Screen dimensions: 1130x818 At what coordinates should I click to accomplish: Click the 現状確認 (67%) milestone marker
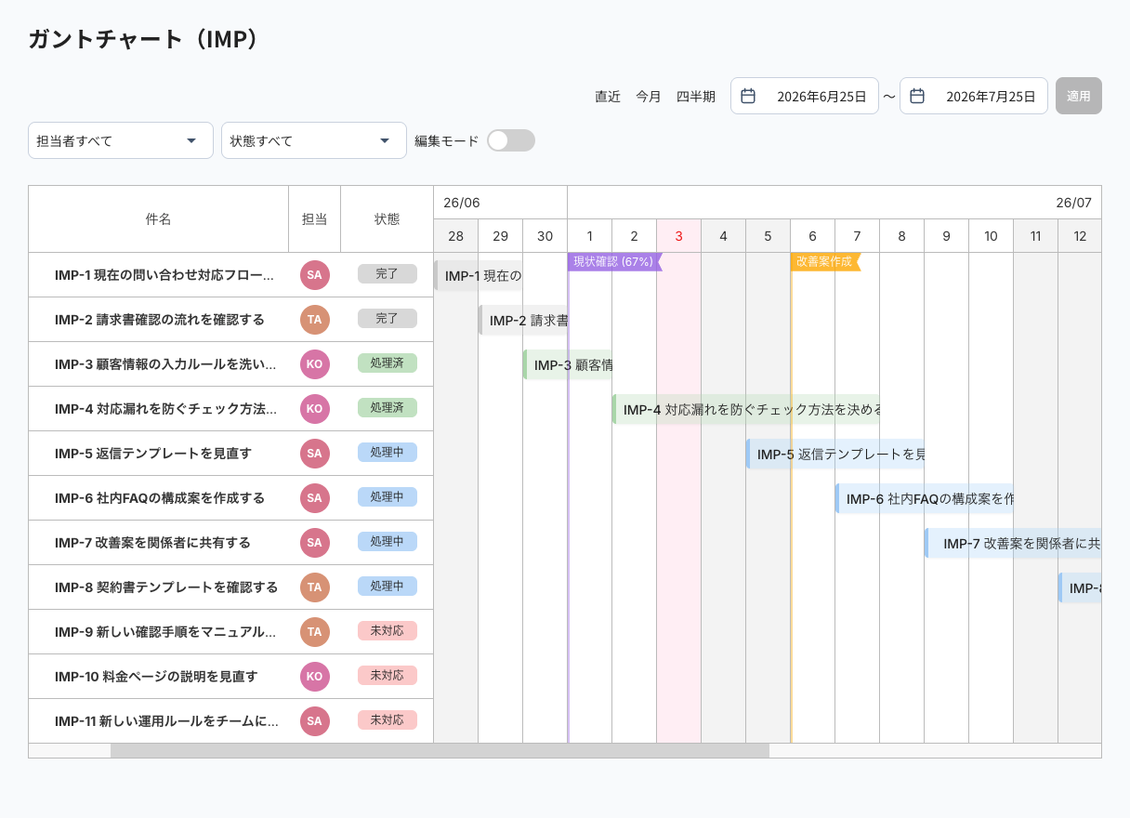point(614,261)
